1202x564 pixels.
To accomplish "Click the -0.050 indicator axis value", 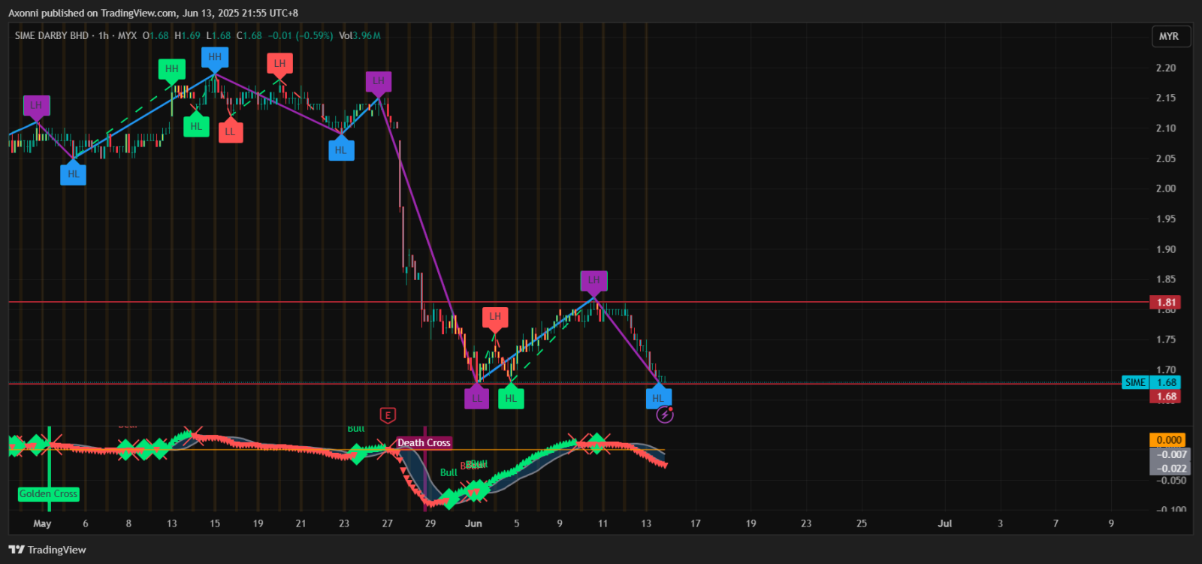I will (x=1170, y=481).
